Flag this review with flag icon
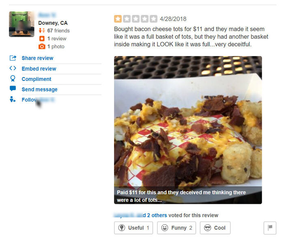Image resolution: width=284 pixels, height=240 pixels. pos(270,228)
